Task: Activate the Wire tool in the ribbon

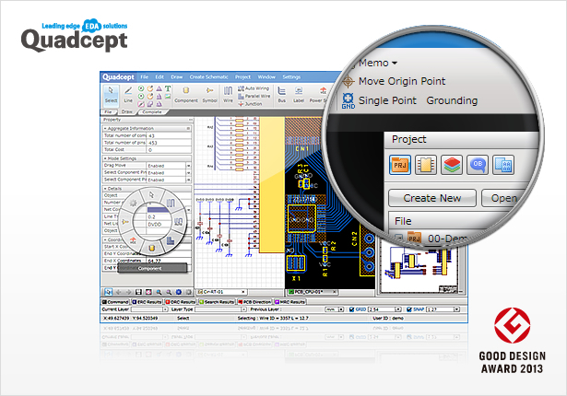Action: (228, 96)
